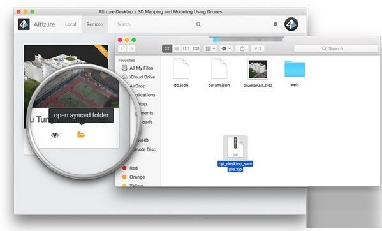Expand the arrange items dropdown
The image size is (382, 231).
click(x=210, y=48)
